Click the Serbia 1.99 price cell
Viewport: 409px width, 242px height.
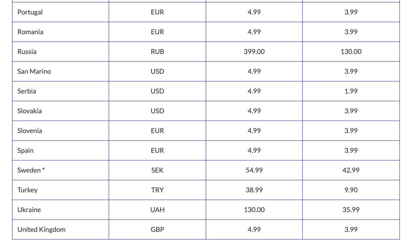click(351, 91)
